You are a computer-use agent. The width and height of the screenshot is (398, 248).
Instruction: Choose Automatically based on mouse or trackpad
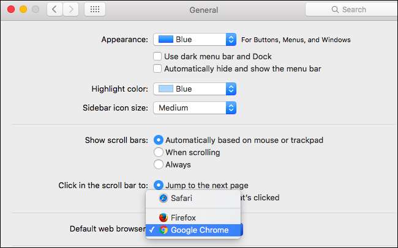(159, 140)
